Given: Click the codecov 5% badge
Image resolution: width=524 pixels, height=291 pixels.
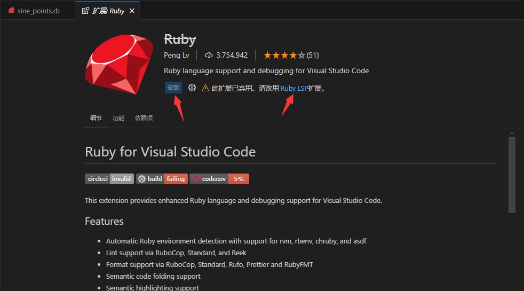Looking at the screenshot, I should coord(219,179).
